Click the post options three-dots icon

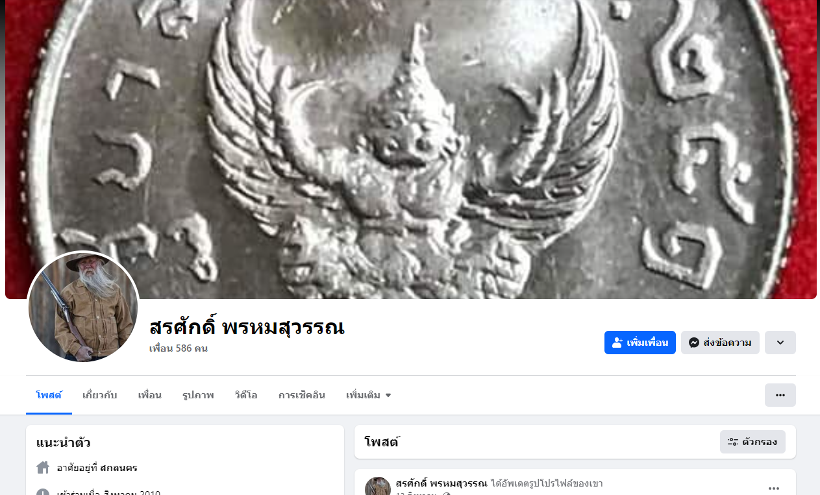point(774,489)
